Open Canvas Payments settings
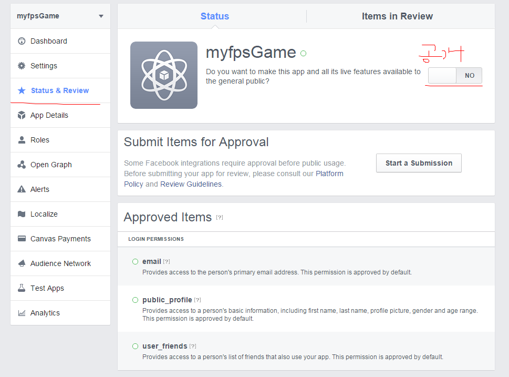The height and width of the screenshot is (377, 509). click(x=60, y=239)
